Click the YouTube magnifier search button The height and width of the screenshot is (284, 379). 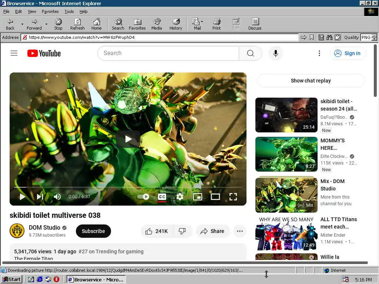coord(251,53)
